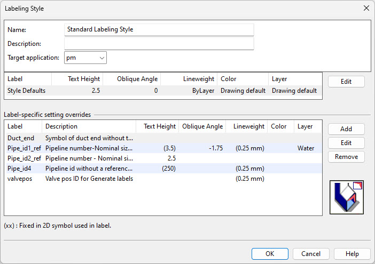Click the Description text field
The image size is (375, 264).
pos(159,44)
